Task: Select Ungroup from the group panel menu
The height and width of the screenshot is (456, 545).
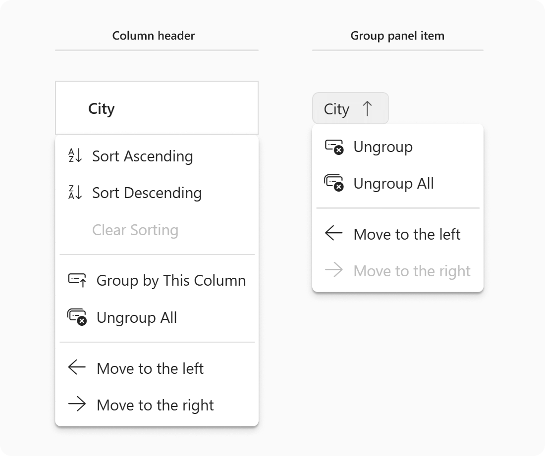Action: pos(382,147)
